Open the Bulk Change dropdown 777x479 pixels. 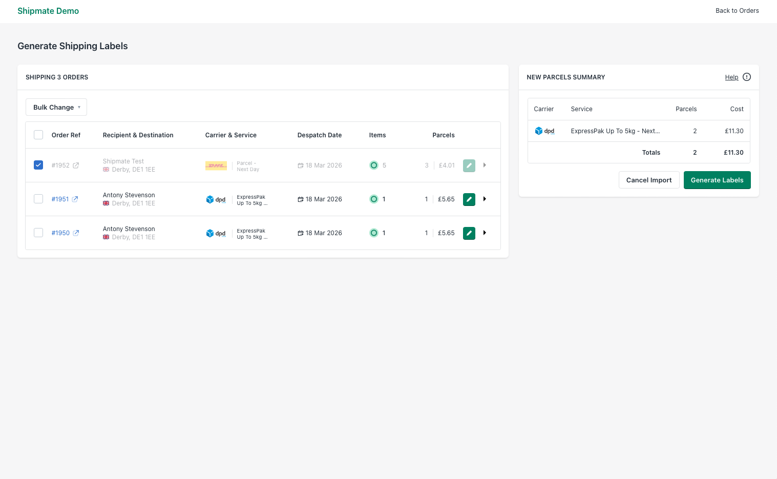coord(56,107)
